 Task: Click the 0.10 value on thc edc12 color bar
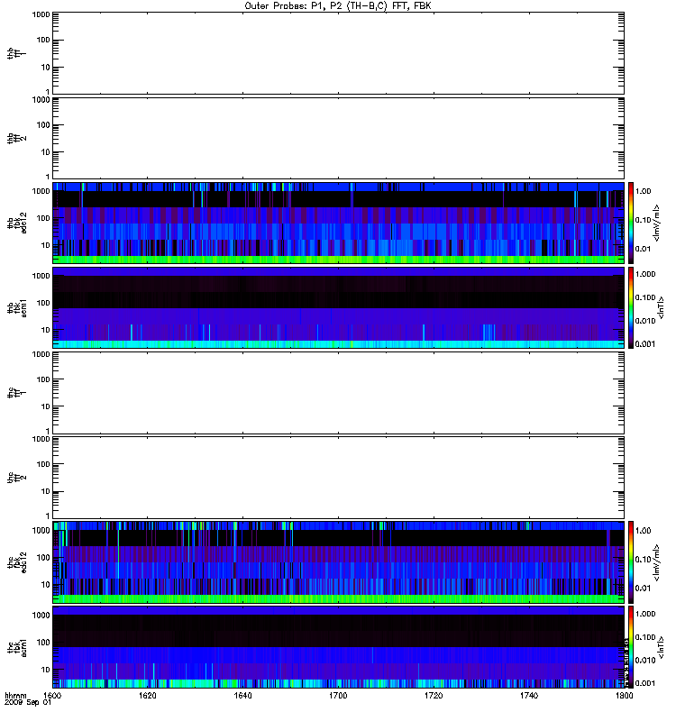[643, 559]
